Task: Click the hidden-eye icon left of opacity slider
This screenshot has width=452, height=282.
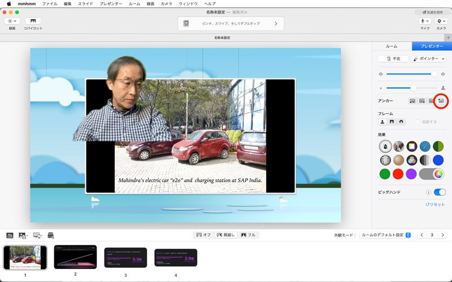Action: (381, 74)
